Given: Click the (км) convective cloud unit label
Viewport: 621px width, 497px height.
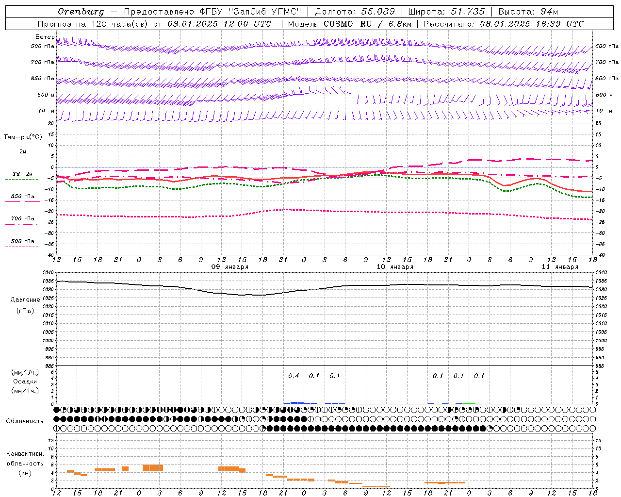Looking at the screenshot, I should [25, 473].
